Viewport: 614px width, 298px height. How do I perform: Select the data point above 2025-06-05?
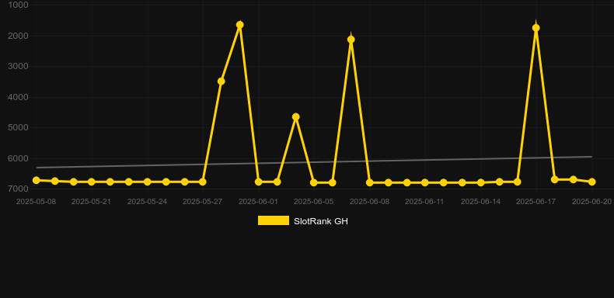[314, 182]
